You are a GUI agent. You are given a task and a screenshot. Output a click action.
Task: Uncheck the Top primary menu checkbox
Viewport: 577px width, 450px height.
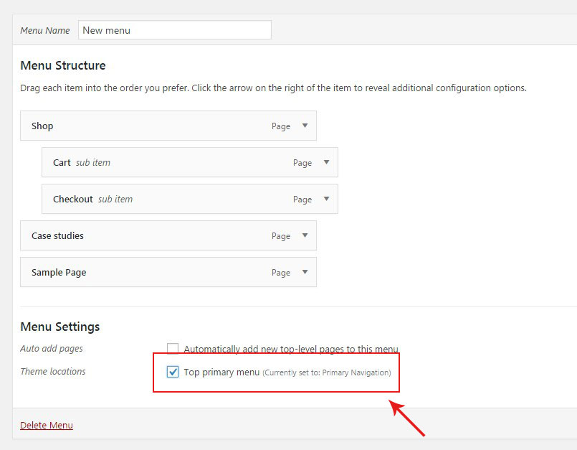tap(173, 372)
